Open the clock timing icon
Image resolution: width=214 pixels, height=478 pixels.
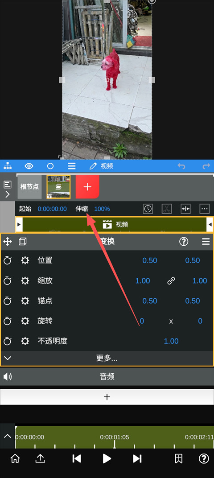click(x=148, y=209)
